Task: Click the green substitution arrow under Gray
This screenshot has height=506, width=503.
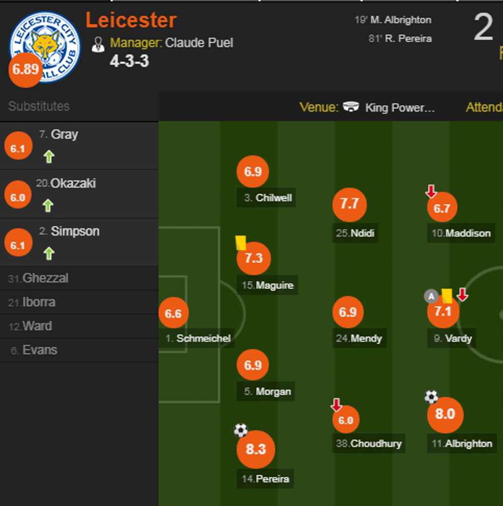Action: tap(48, 156)
